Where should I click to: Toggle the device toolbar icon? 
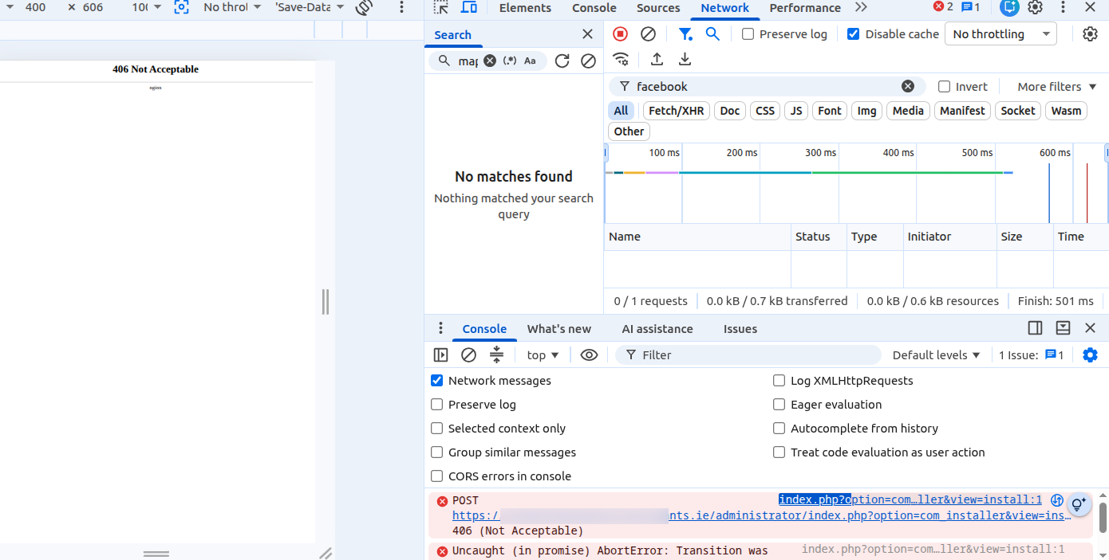[x=469, y=8]
